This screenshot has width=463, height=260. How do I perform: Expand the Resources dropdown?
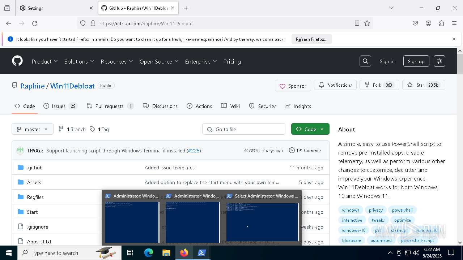117,61
